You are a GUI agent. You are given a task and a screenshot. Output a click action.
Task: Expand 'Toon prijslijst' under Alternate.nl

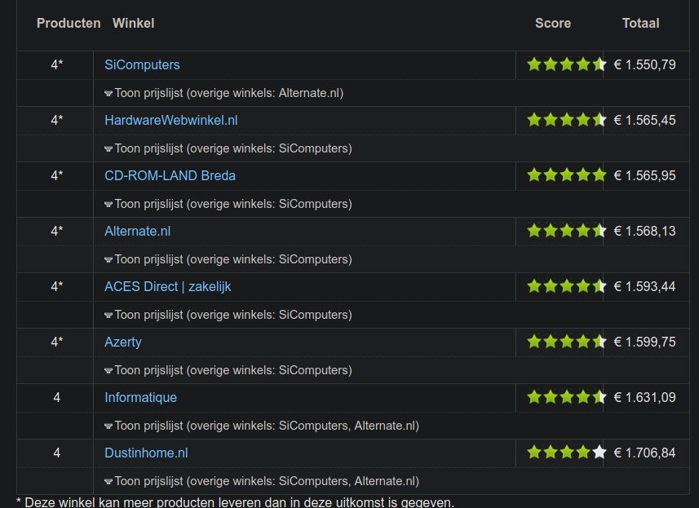[x=228, y=259]
